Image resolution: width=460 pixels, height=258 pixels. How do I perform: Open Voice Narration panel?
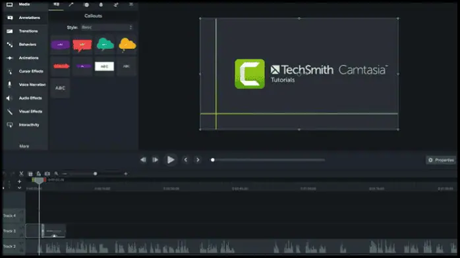tap(24, 85)
